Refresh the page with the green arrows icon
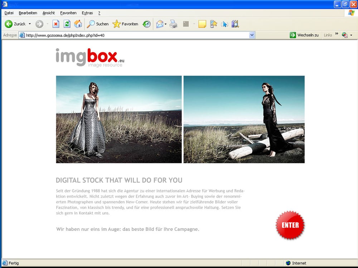Image resolution: width=358 pixels, height=268 pixels. [x=67, y=24]
